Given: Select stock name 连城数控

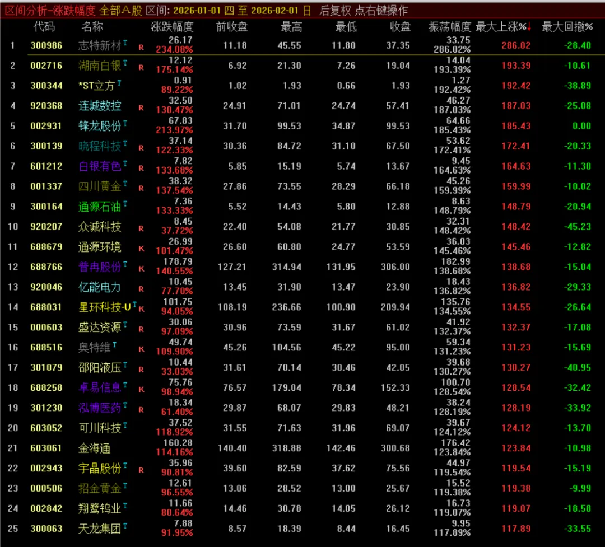Looking at the screenshot, I should point(100,106).
